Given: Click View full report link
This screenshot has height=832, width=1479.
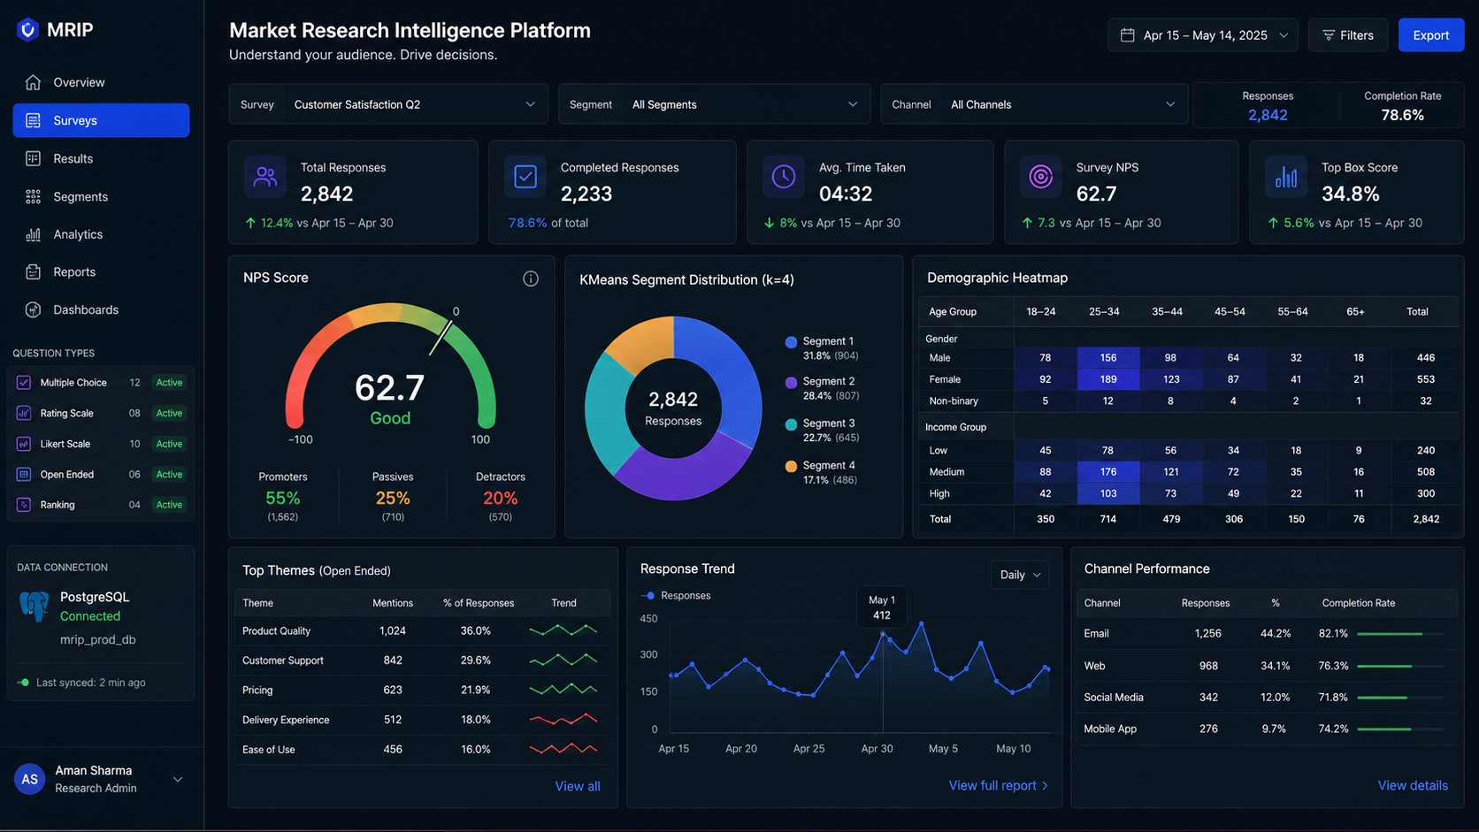Looking at the screenshot, I should 999,785.
